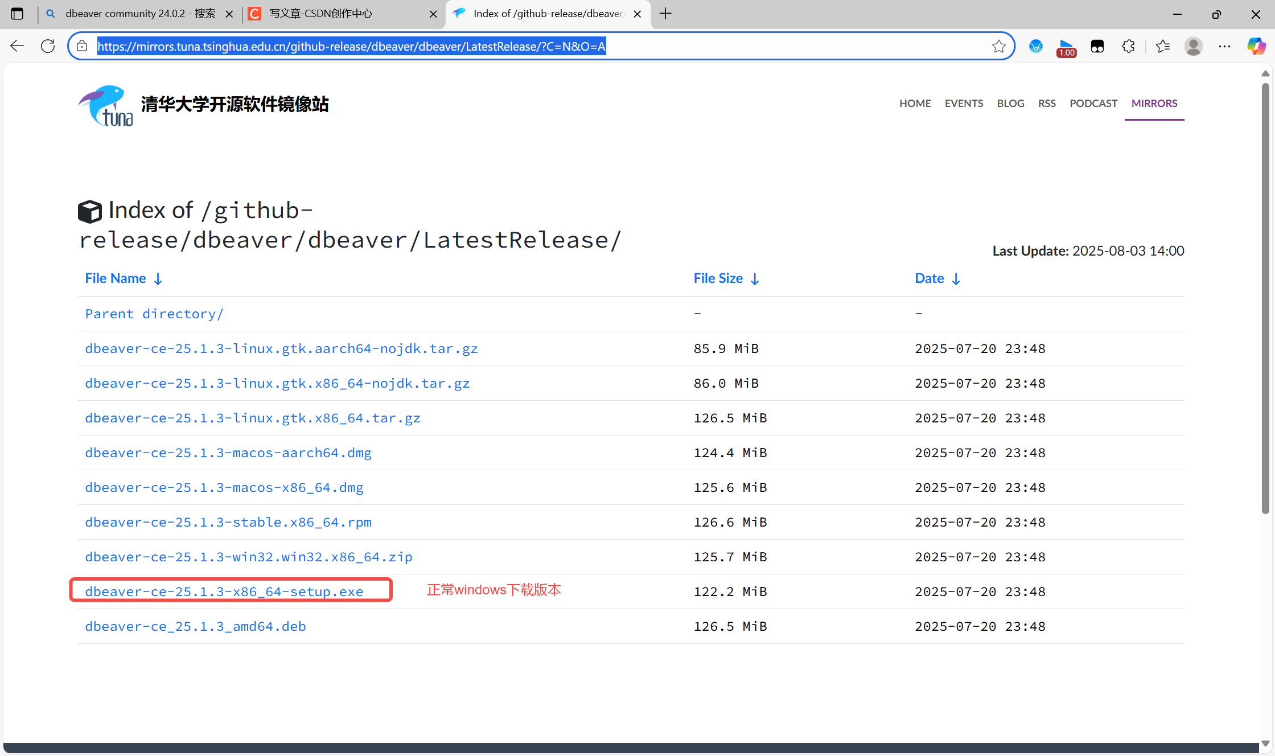Screen dimensions: 1275x756
Task: Close the dbeaver community search tab
Action: click(229, 14)
